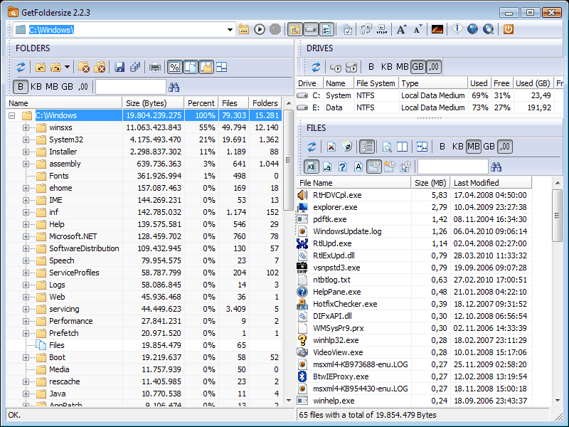Start the folder scan with play button
Image resolution: width=569 pixels, height=427 pixels.
[x=260, y=29]
